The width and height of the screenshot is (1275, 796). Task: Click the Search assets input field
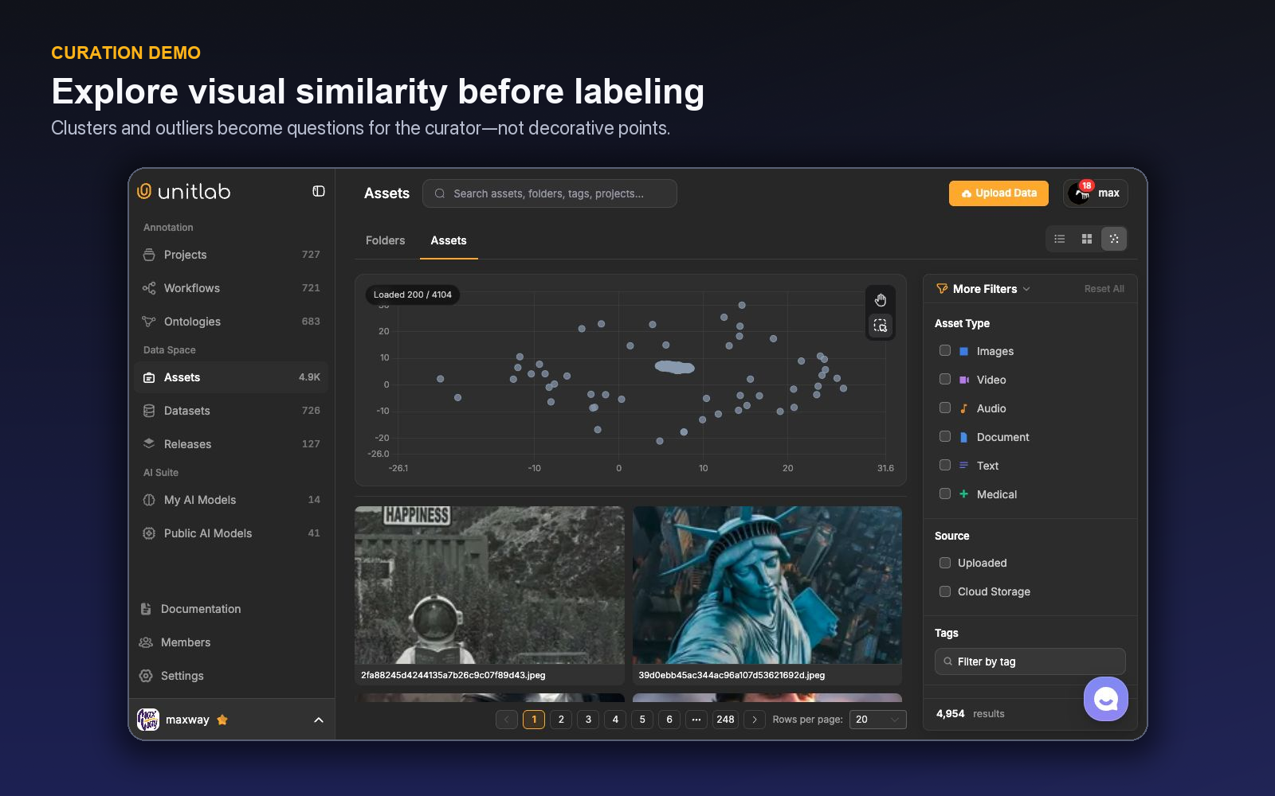coord(550,193)
